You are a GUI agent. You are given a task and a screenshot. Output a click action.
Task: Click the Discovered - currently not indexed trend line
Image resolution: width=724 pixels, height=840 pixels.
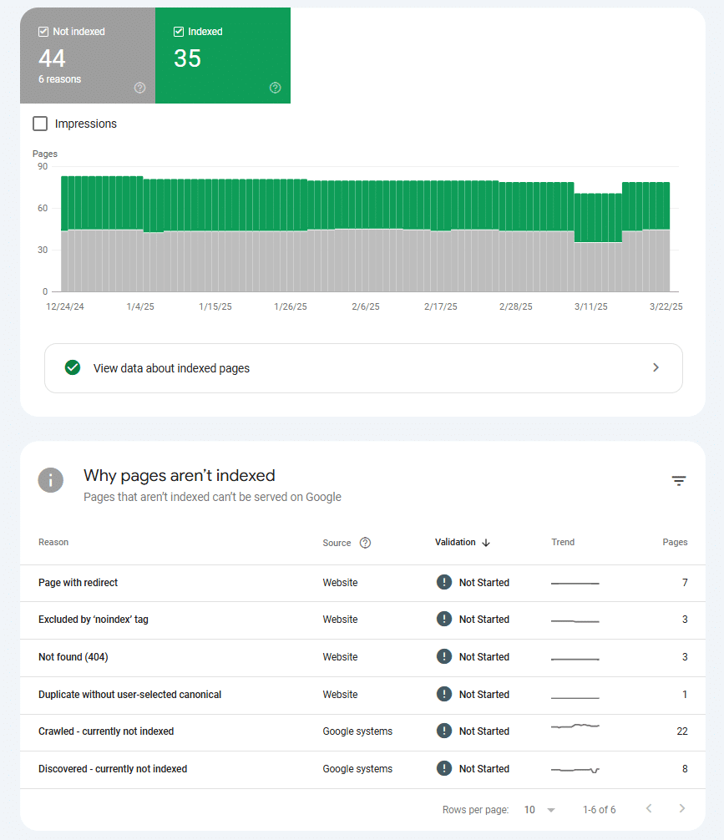(x=575, y=769)
